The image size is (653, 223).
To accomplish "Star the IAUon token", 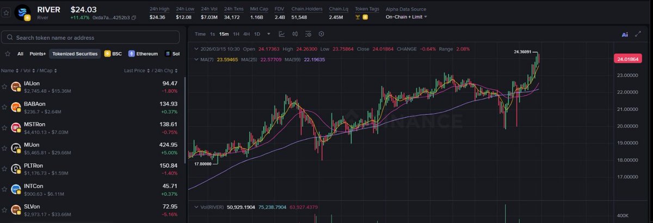I will [x=4, y=86].
